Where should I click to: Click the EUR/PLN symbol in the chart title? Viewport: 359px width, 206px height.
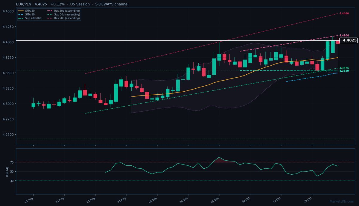click(24, 4)
